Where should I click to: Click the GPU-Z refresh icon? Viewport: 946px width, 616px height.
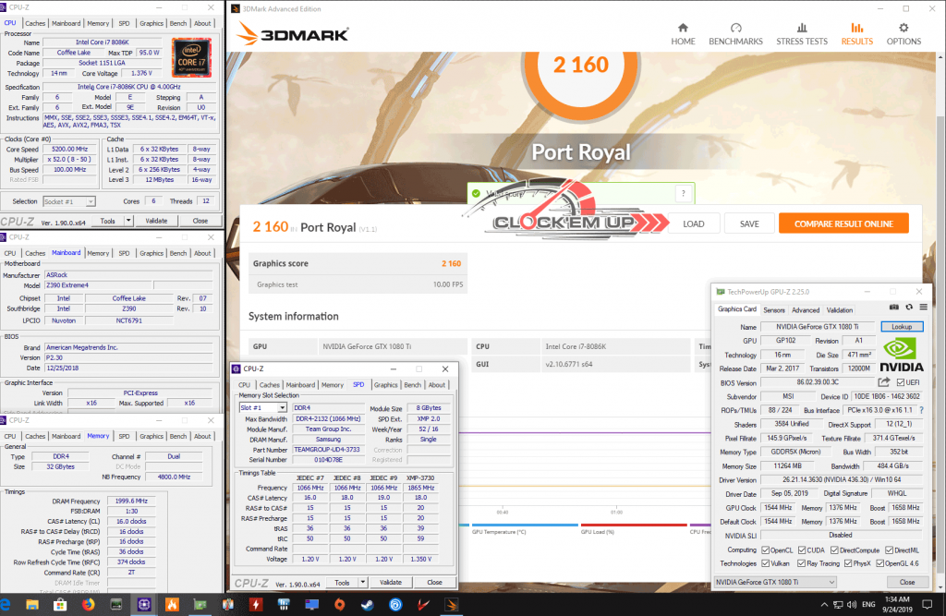coord(909,307)
